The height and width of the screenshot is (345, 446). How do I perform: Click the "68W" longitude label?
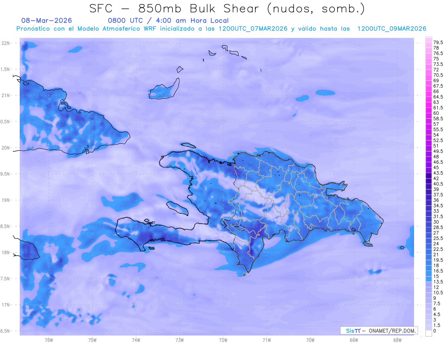point(397,340)
